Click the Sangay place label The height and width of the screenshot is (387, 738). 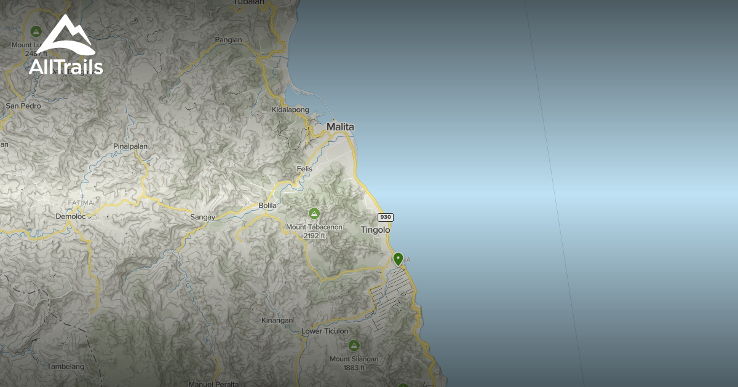[203, 217]
